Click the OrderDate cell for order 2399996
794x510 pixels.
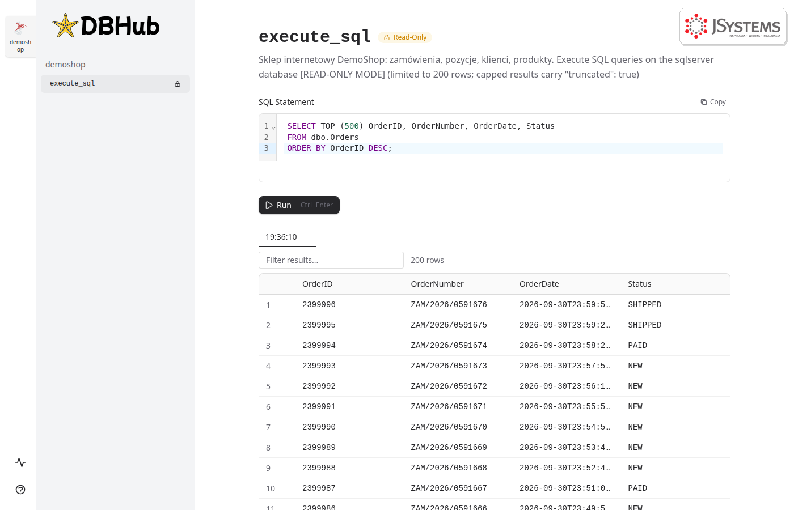565,305
